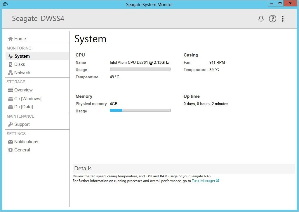Screen dimensions: 299x212
Task: Open General settings
Action: pos(22,150)
